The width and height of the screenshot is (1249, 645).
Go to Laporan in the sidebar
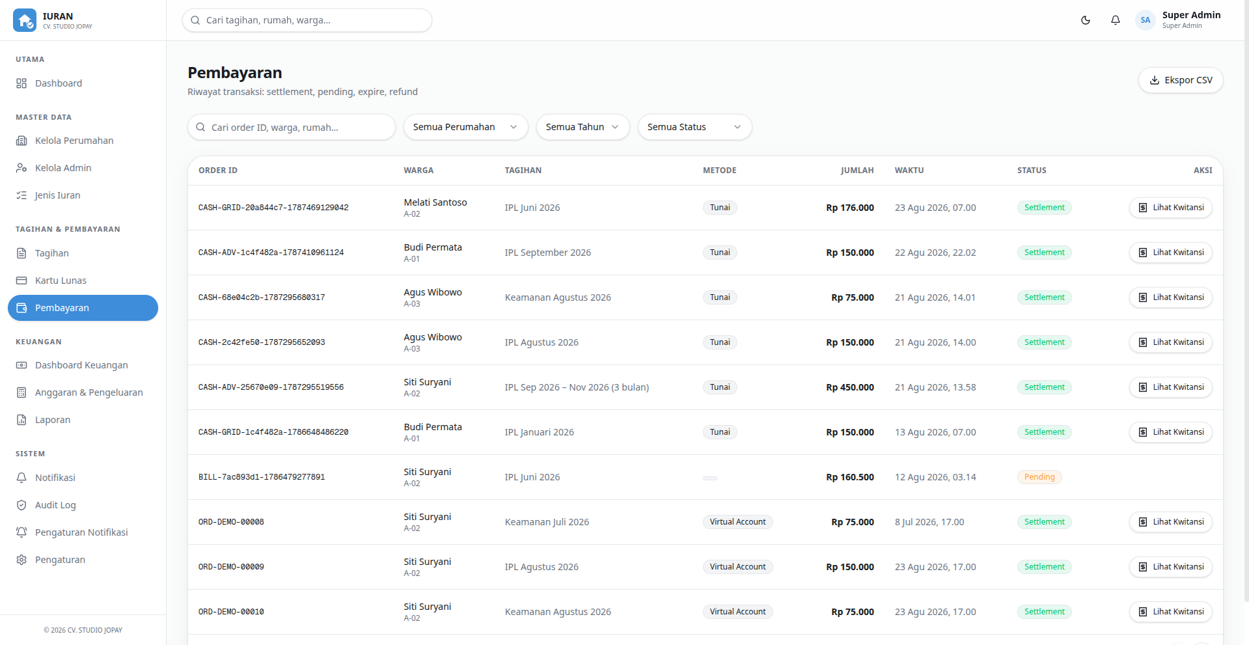83,420
